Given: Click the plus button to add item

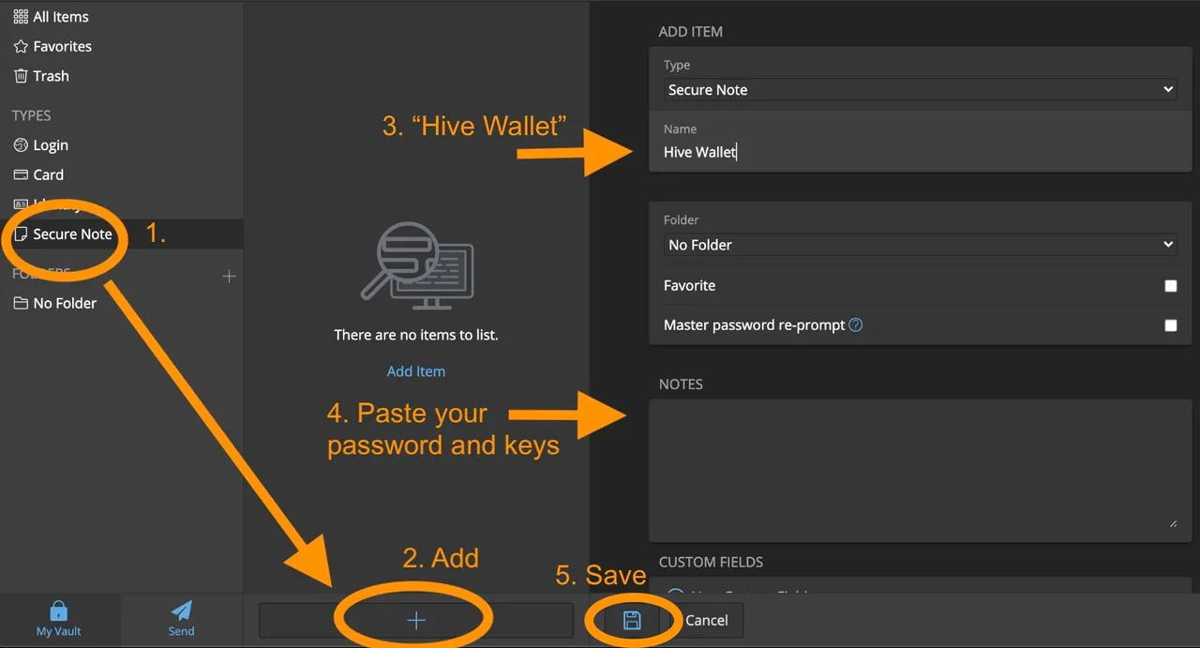Looking at the screenshot, I should 416,620.
